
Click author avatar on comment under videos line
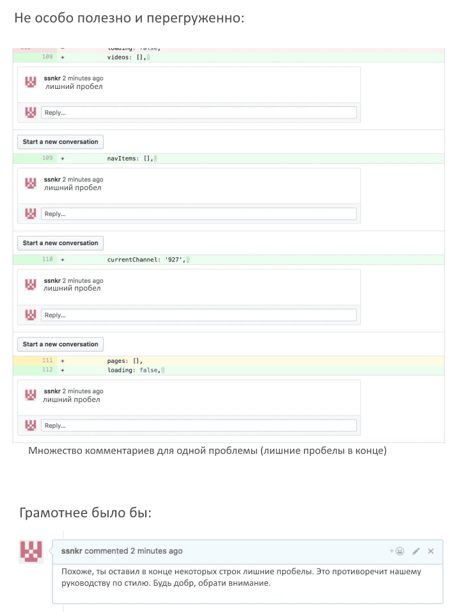point(30,82)
